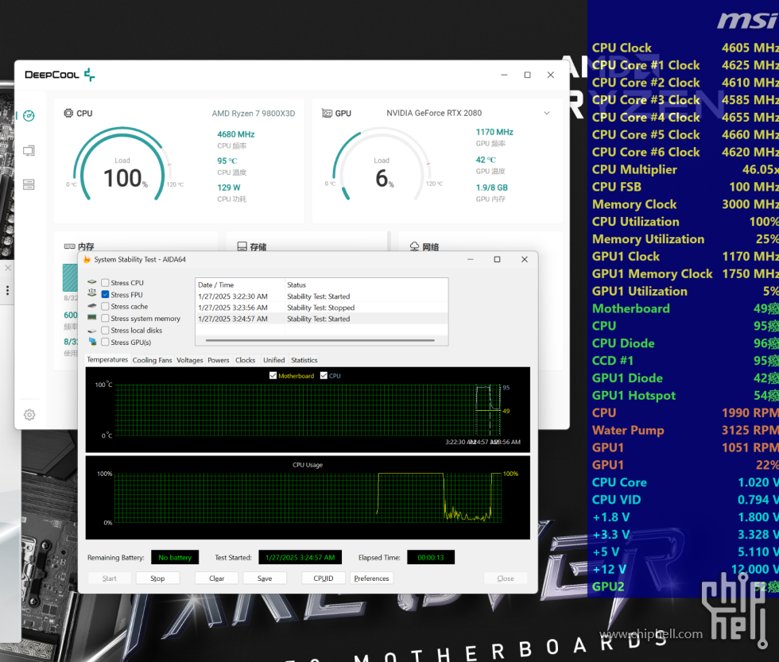
Task: Click the Close button in AIDA64 bottom
Action: click(x=506, y=578)
